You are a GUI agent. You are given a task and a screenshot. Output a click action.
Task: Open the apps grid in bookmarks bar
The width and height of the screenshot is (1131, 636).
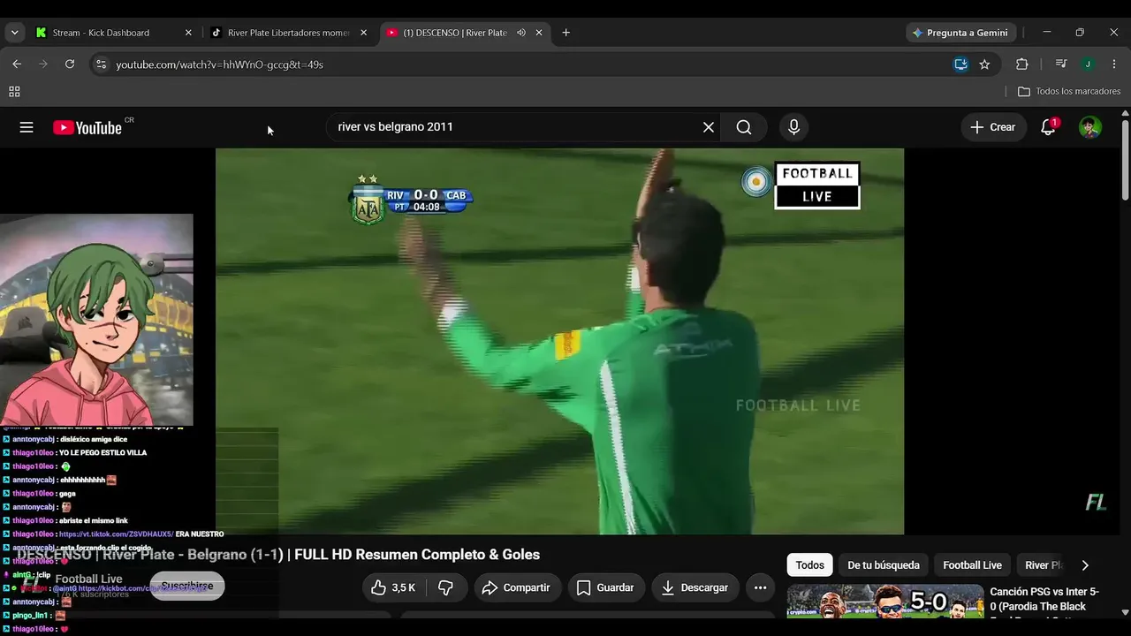[14, 92]
